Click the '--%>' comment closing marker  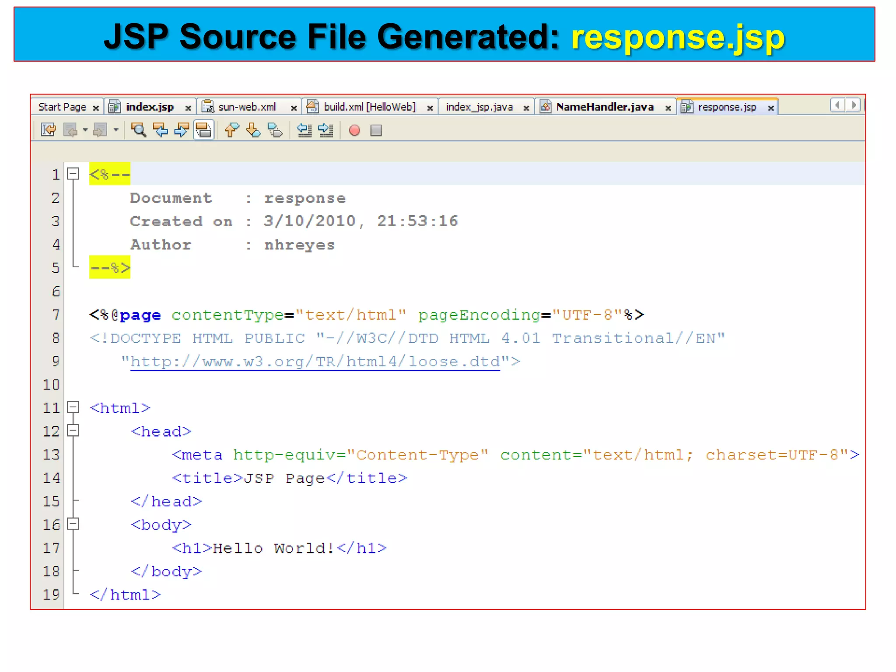[110, 267]
